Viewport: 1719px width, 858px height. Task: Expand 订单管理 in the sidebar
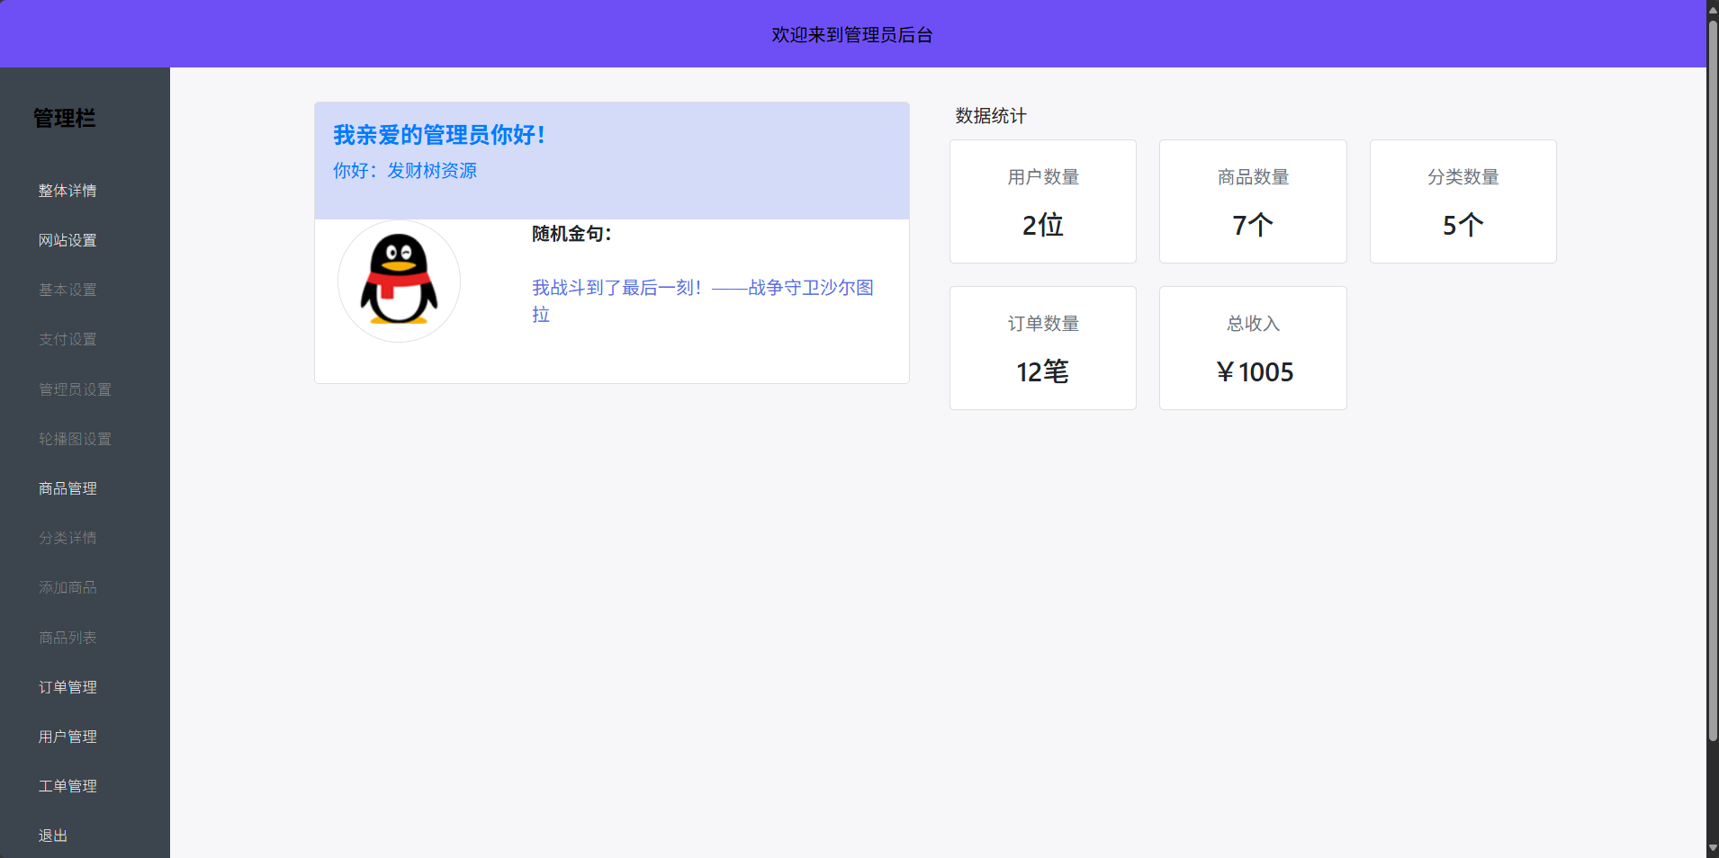(67, 687)
